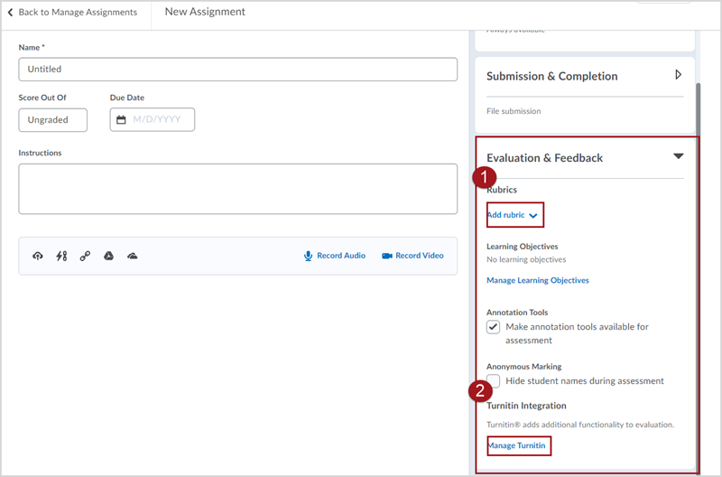This screenshot has height=477, width=722.
Task: Click the Anonymous Marking heading
Action: coord(524,367)
